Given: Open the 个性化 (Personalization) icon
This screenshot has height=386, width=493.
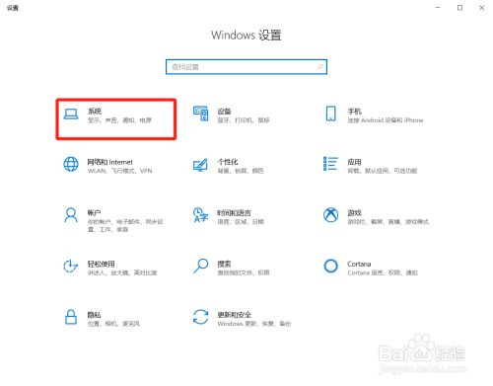Looking at the screenshot, I should coord(200,165).
